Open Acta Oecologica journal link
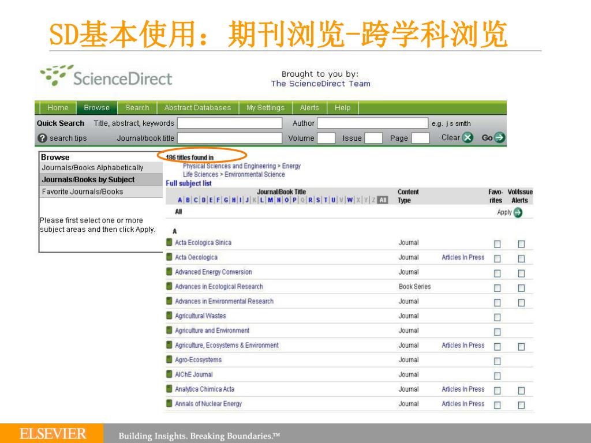 [x=196, y=257]
